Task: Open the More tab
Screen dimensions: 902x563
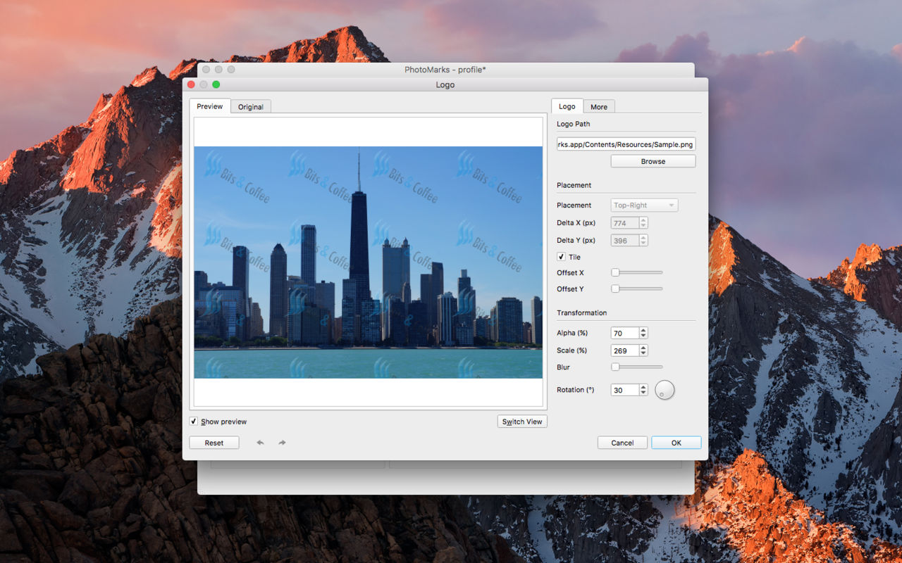Action: 599,107
